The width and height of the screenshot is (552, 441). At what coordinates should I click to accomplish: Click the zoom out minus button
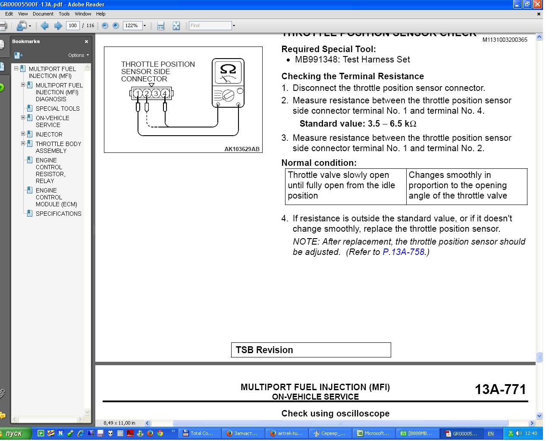pos(105,26)
